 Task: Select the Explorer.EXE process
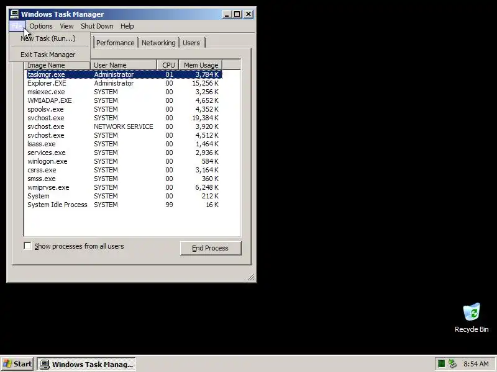(x=124, y=83)
